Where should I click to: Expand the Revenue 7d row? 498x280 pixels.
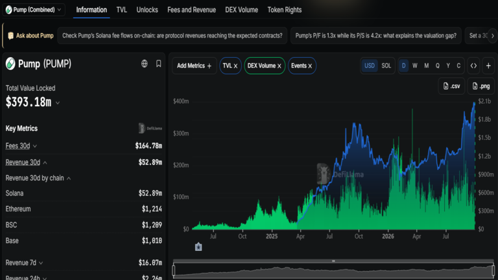click(41, 263)
